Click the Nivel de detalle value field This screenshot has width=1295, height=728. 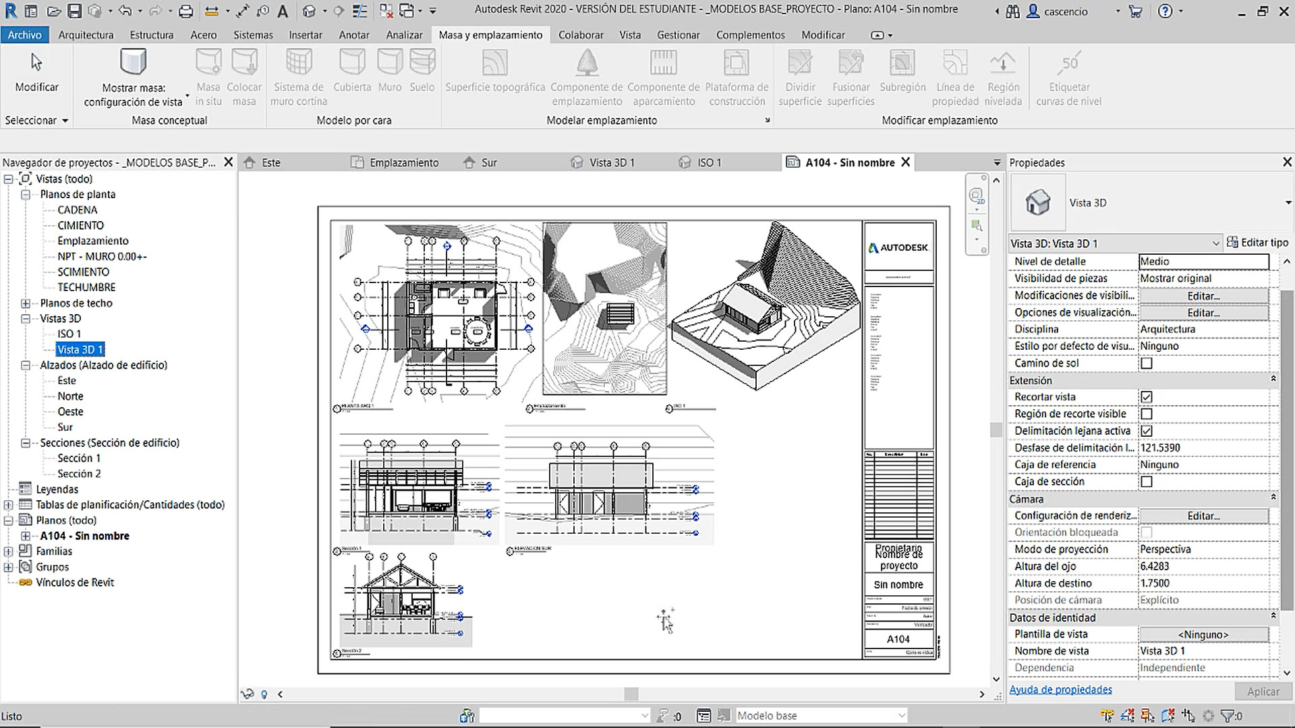pos(1203,262)
